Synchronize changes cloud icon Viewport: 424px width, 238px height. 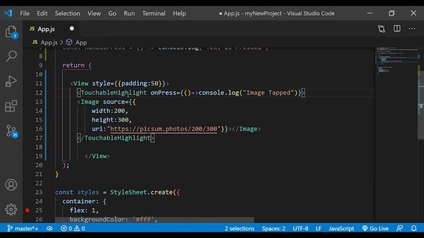[x=50, y=229]
